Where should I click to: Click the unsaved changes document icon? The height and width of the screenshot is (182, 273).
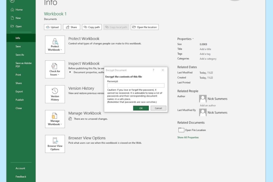coord(70,119)
